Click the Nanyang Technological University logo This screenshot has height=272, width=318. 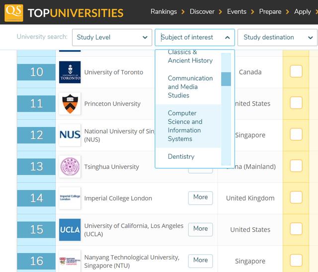coord(70,261)
